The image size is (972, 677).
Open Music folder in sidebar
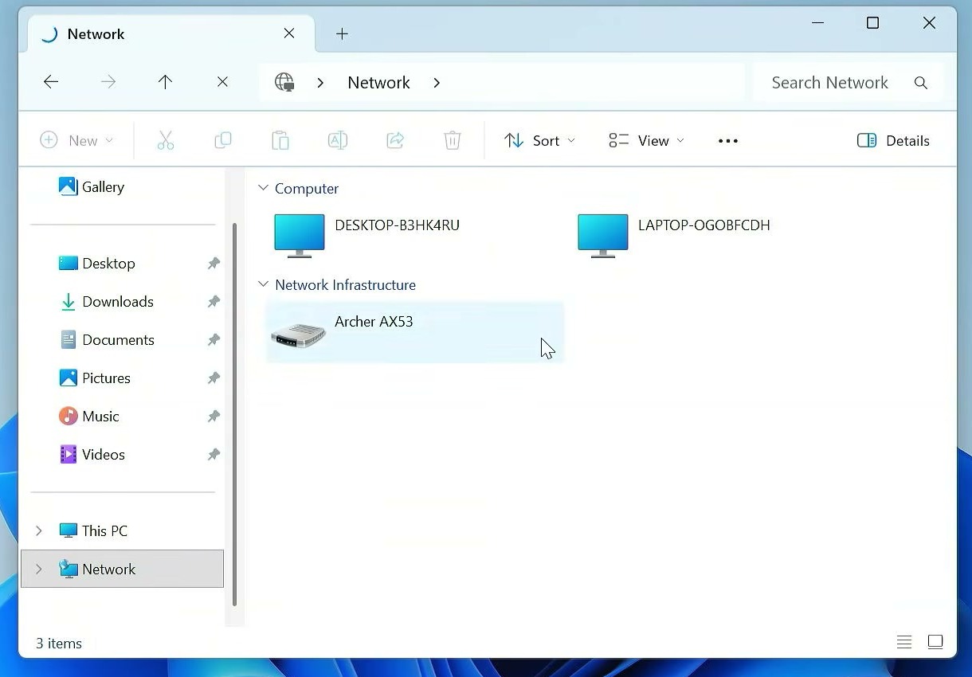click(89, 417)
